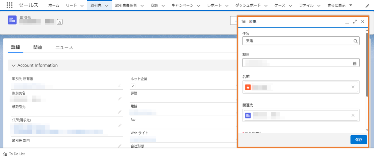374x159 pixels.
Task: Edit the 取引先名 field with pencil icon
Action: pyautogui.click(x=119, y=98)
